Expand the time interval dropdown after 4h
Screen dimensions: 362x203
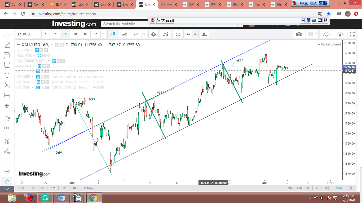(103, 34)
